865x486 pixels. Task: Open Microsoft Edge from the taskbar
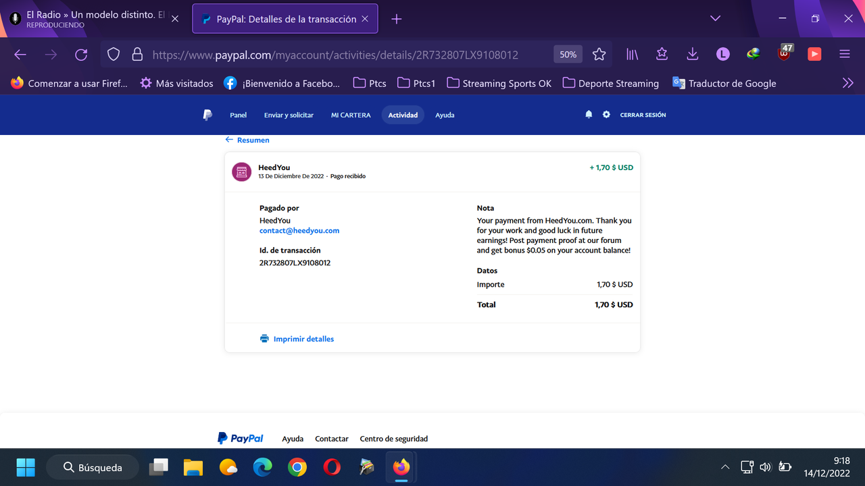click(262, 467)
